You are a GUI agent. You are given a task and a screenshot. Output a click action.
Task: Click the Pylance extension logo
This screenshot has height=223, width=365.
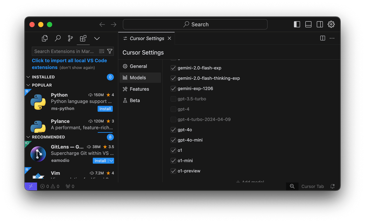point(38,126)
